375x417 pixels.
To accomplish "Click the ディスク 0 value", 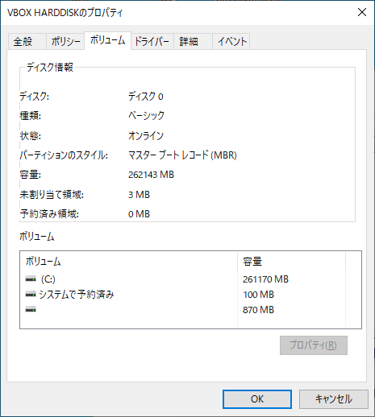I will (x=146, y=97).
